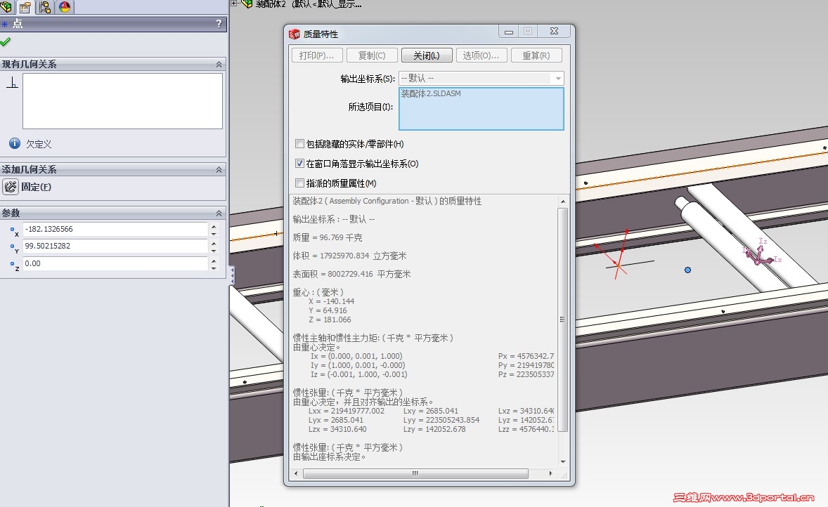Enable 包括隐藏的实体/零部件 checkbox
Viewport: 828px width, 507px height.
tap(300, 143)
